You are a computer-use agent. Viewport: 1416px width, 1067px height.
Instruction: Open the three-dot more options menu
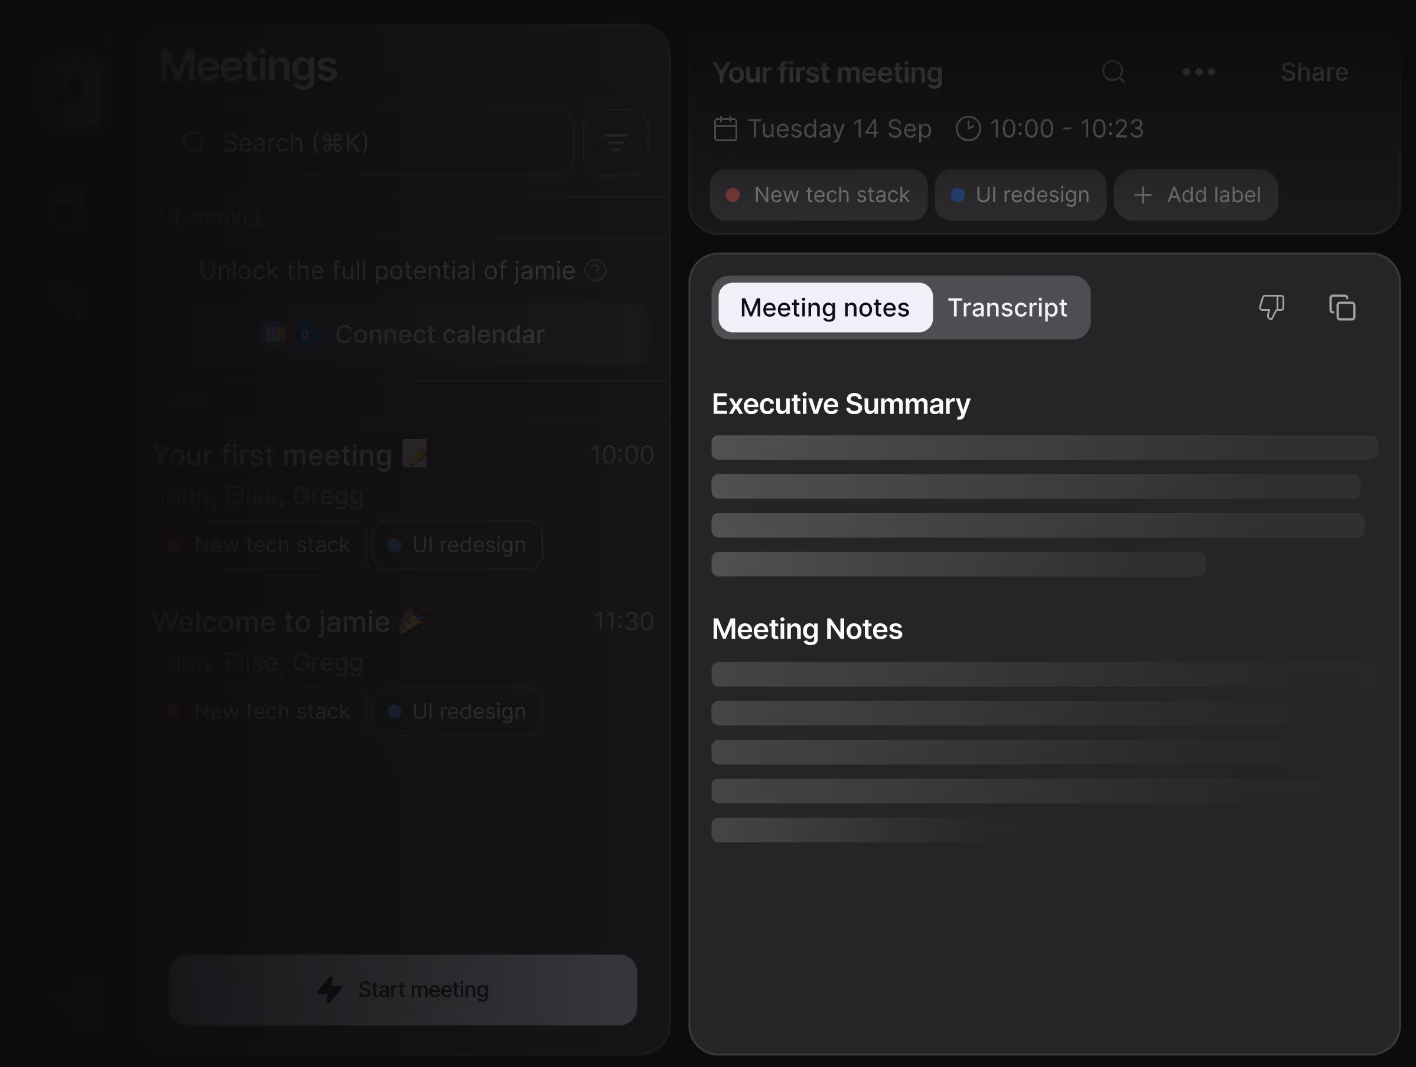pyautogui.click(x=1199, y=71)
